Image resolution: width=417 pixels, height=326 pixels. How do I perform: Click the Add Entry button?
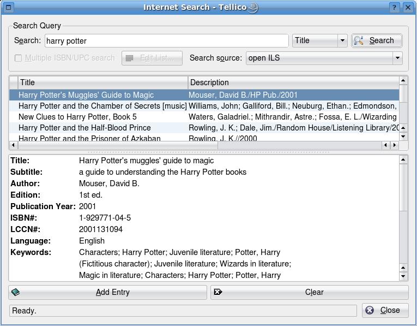(107, 292)
